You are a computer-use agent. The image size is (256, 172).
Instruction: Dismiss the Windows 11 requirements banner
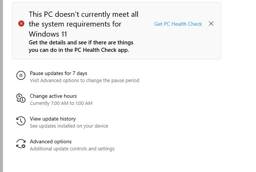[211, 24]
